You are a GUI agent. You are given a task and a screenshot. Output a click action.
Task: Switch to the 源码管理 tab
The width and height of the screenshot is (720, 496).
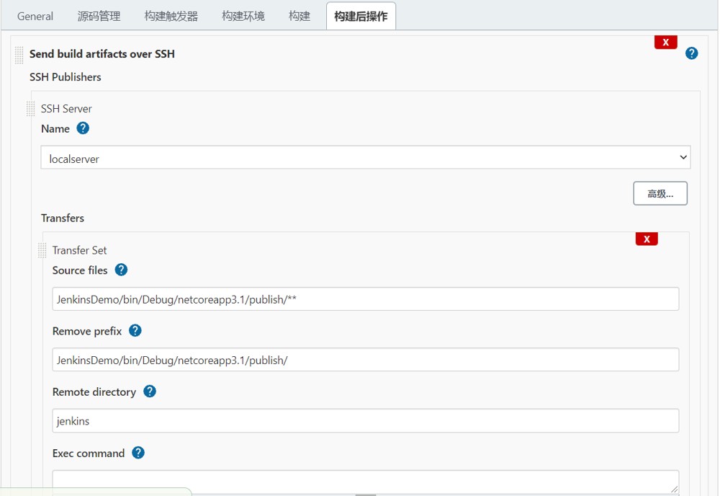coord(99,16)
